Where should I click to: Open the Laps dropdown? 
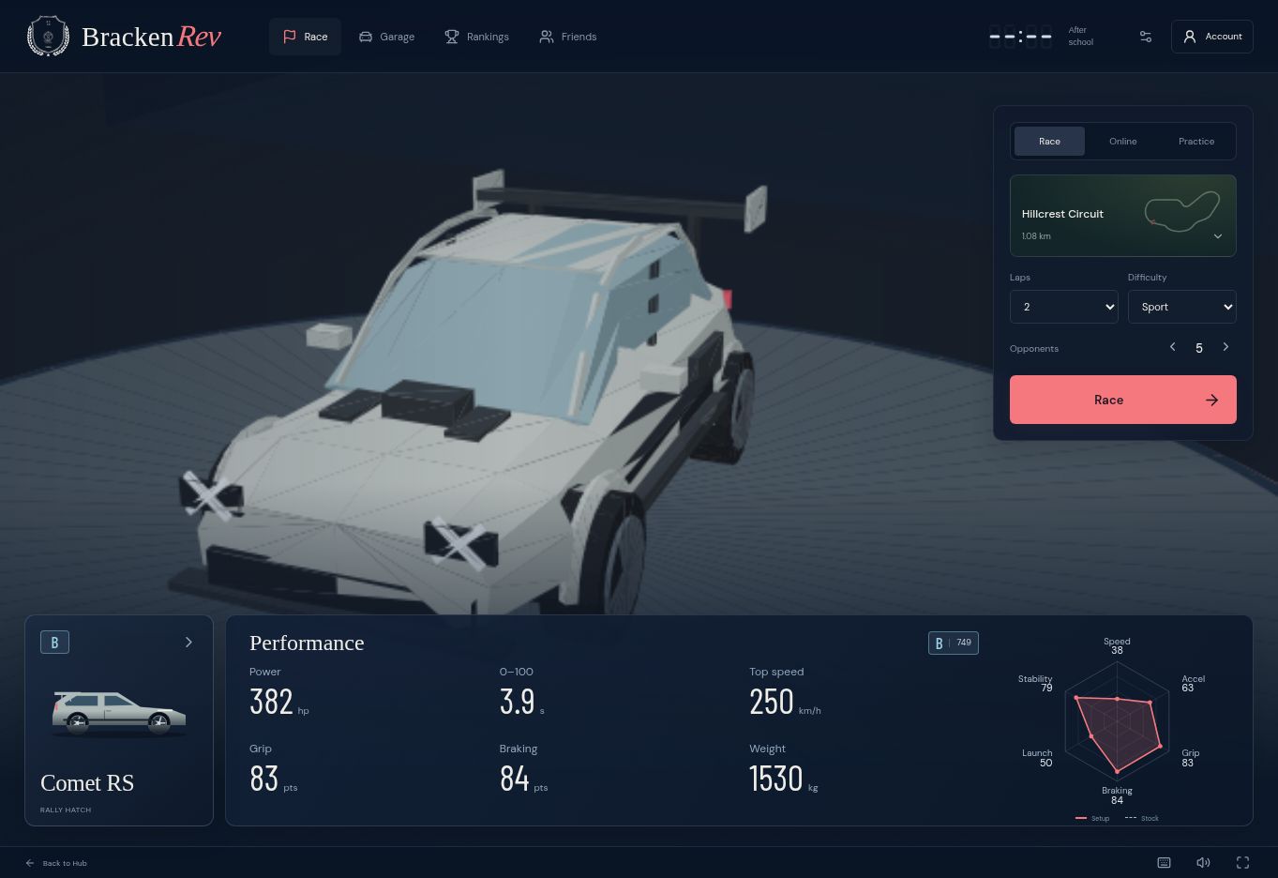1063,307
